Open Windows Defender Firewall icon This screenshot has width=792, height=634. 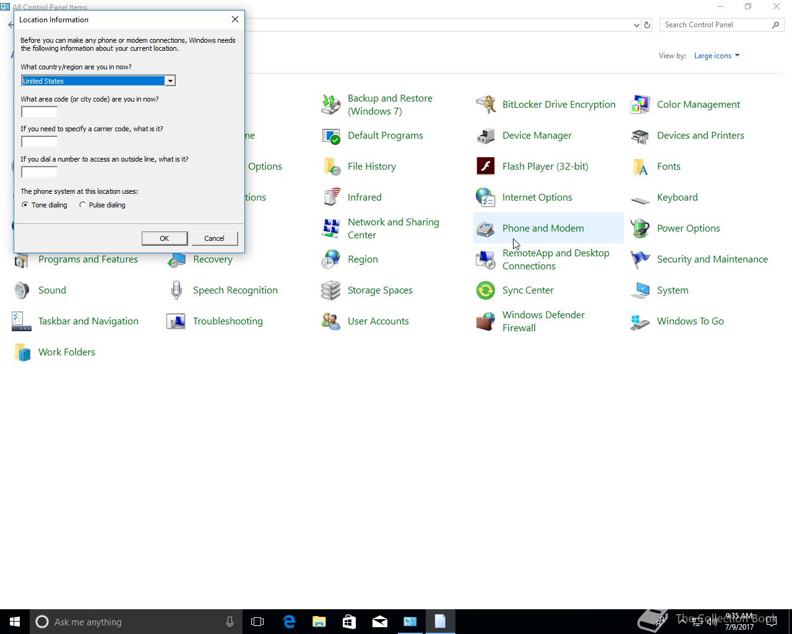[486, 321]
